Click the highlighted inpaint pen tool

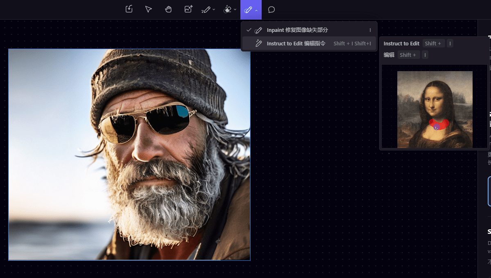tap(248, 10)
